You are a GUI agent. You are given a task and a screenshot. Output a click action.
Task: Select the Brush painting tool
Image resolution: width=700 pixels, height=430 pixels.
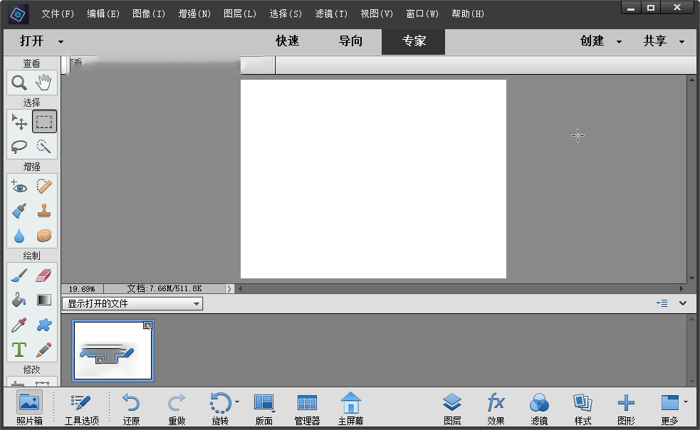pyautogui.click(x=19, y=275)
